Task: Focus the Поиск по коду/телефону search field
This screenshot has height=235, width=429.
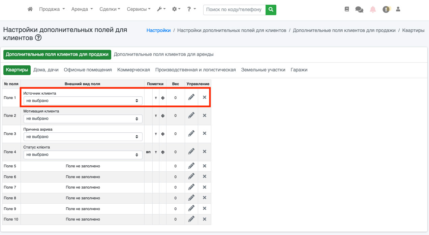Action: 234,10
